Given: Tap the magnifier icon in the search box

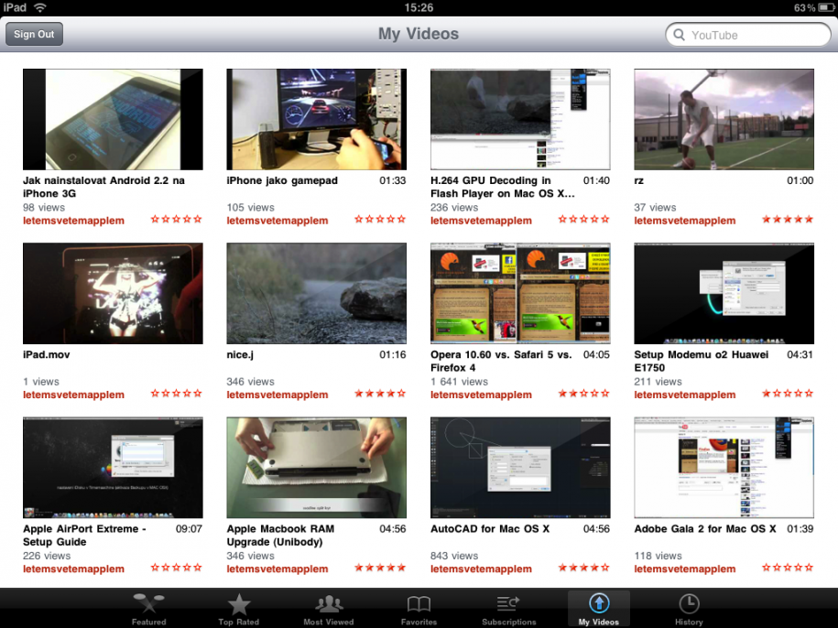Looking at the screenshot, I should coord(679,34).
